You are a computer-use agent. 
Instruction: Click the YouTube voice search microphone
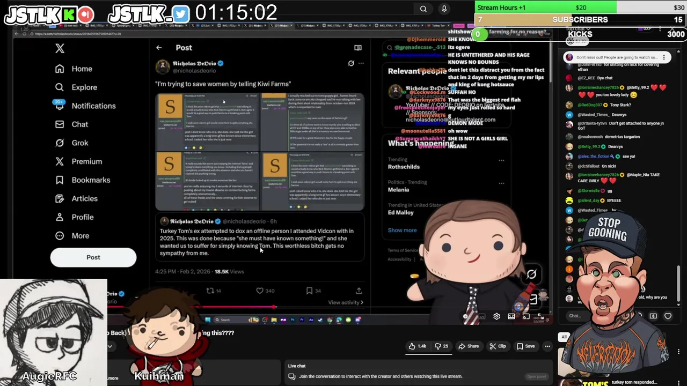pos(444,9)
